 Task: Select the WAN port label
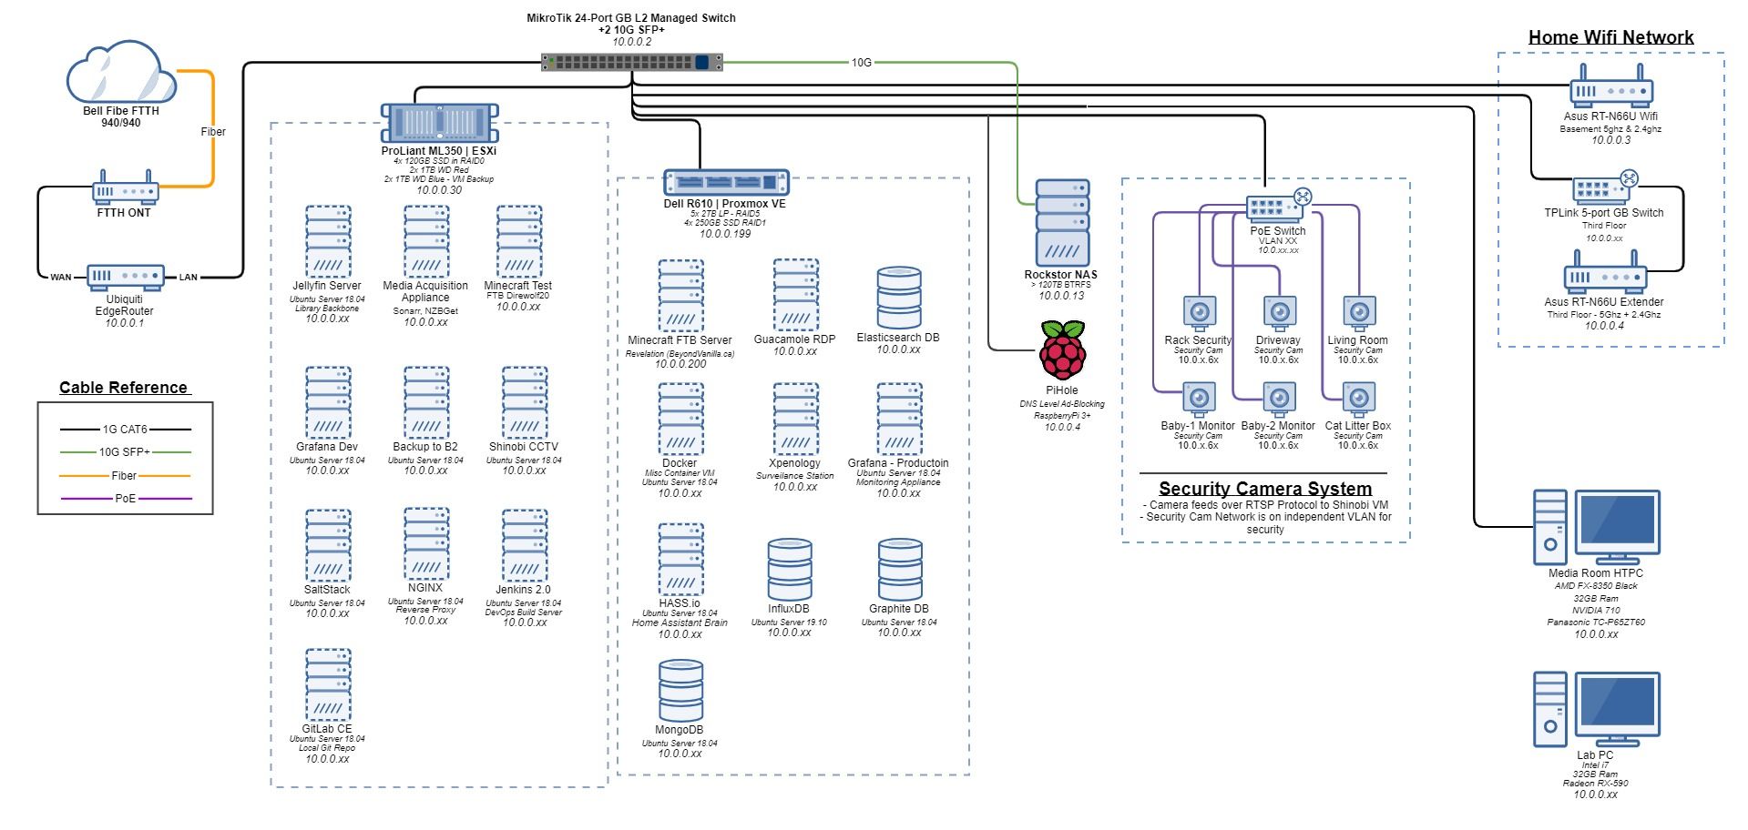point(61,277)
